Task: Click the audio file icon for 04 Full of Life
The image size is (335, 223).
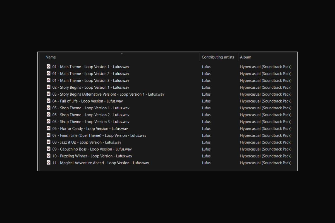Action: pos(49,101)
